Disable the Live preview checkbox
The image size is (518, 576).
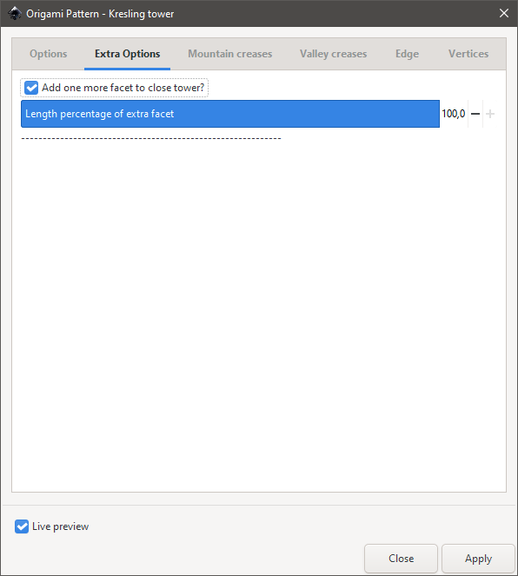[22, 526]
